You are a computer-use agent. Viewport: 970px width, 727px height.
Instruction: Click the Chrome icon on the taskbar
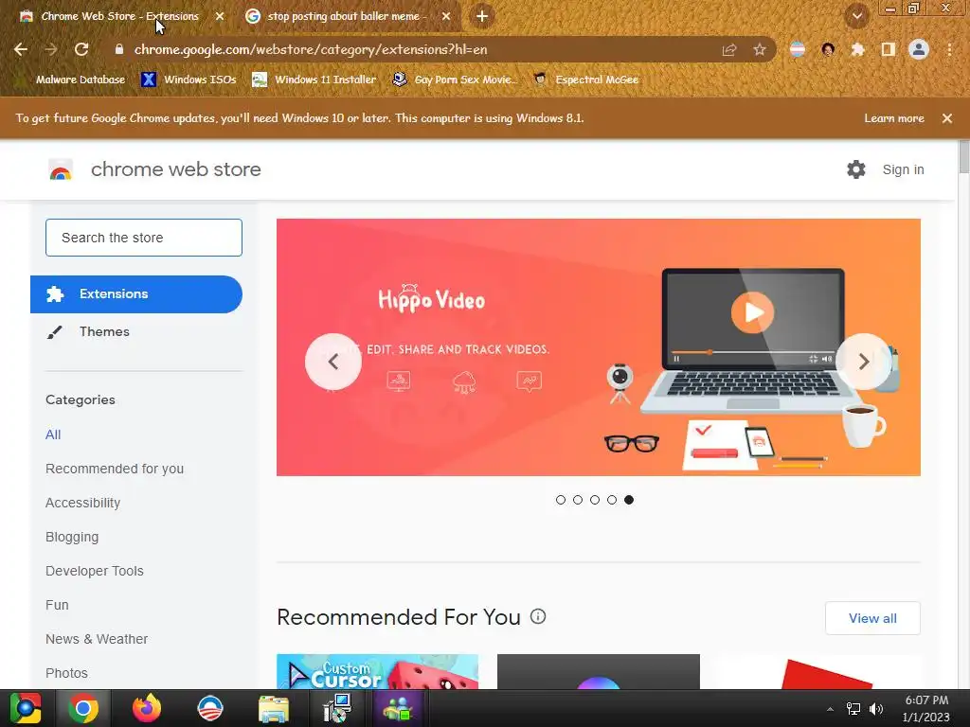click(83, 708)
